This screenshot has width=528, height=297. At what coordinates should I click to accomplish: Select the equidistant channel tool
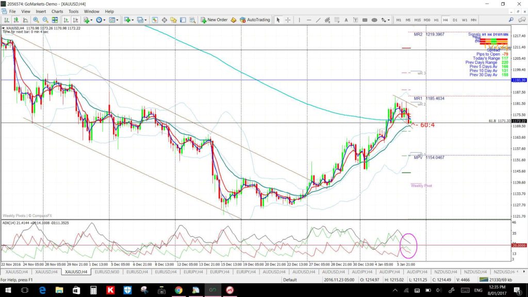pos(327,20)
